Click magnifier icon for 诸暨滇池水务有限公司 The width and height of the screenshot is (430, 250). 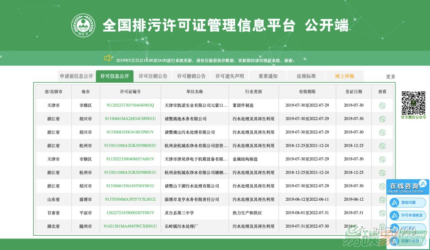(x=382, y=119)
